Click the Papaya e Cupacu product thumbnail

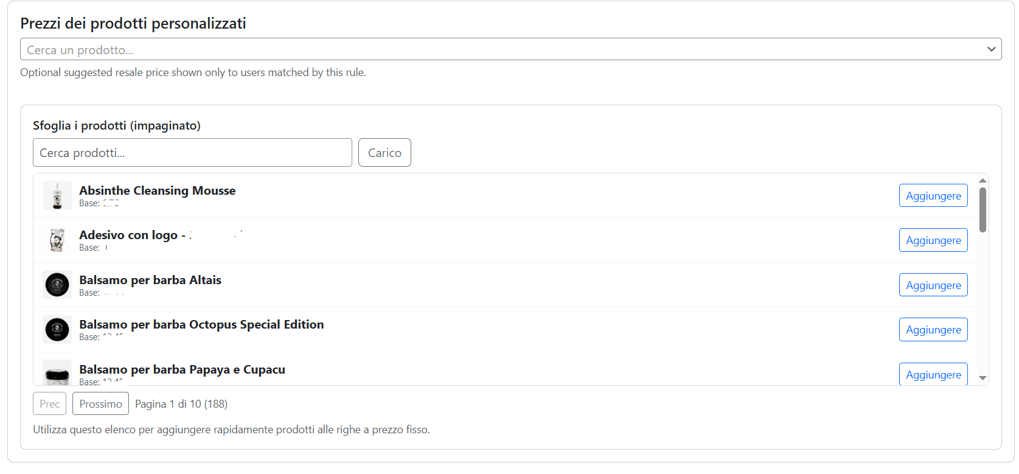tap(57, 373)
